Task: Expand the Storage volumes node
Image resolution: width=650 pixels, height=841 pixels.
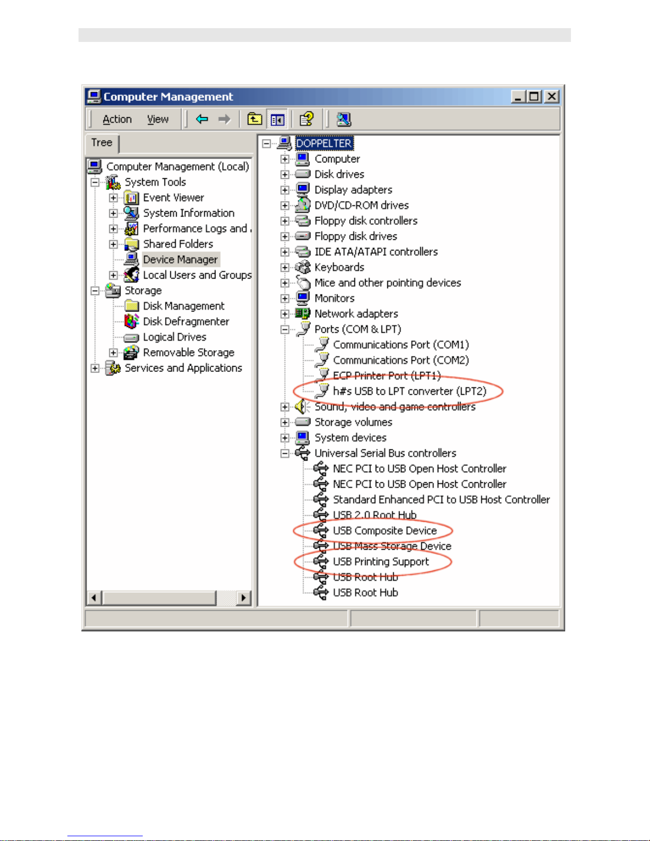Action: pos(285,422)
